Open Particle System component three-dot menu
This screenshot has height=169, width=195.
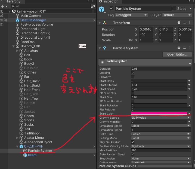(190, 48)
